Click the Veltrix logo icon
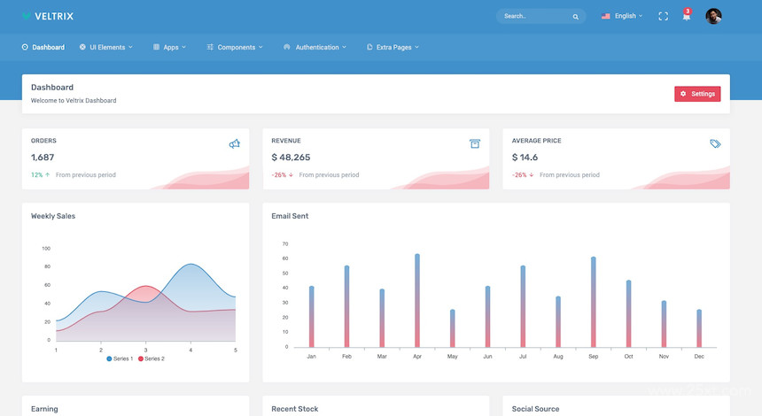762x416 pixels. coord(27,16)
